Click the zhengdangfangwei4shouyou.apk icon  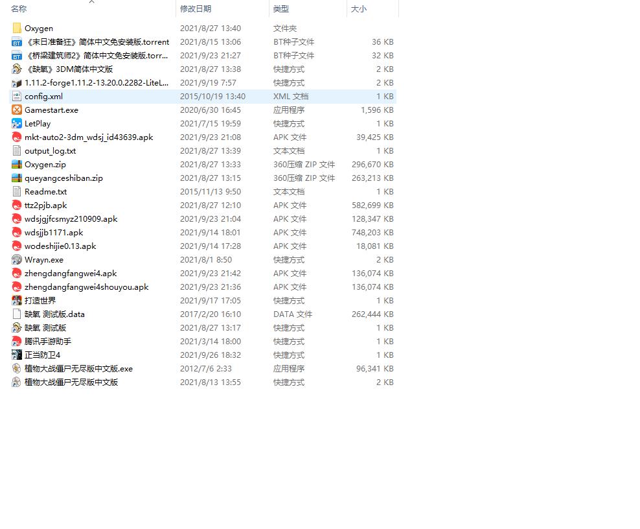(17, 287)
